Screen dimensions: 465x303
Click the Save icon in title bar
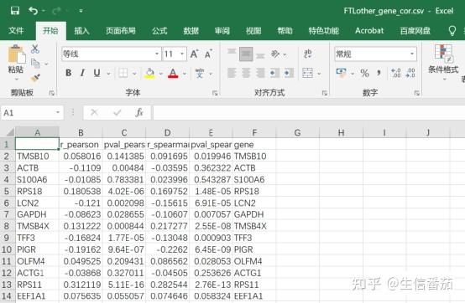coord(15,11)
